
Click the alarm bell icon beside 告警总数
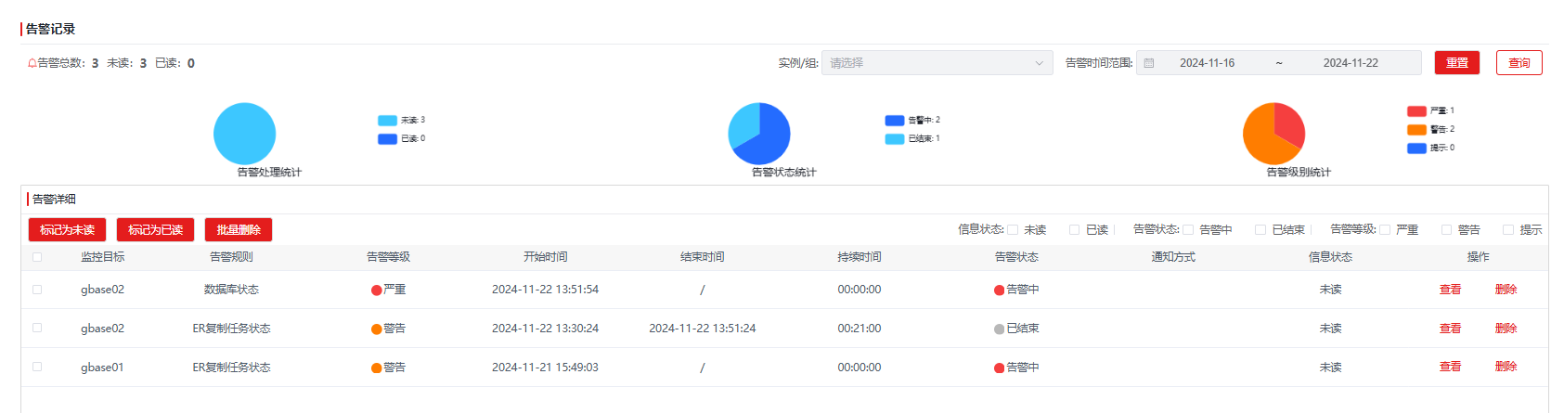pyautogui.click(x=32, y=63)
